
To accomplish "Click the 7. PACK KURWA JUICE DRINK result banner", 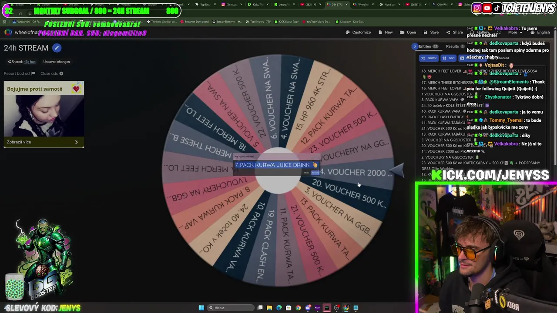I will pyautogui.click(x=276, y=165).
